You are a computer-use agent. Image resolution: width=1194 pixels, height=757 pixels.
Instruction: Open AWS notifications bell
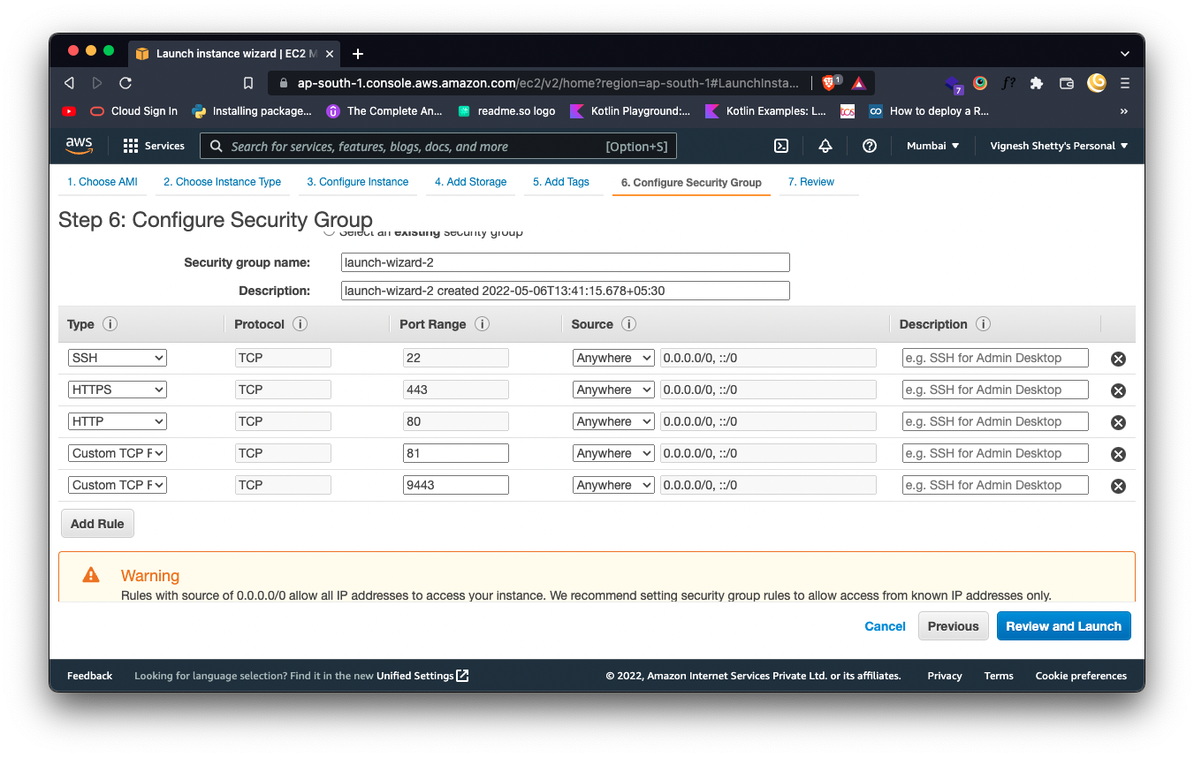coord(825,146)
